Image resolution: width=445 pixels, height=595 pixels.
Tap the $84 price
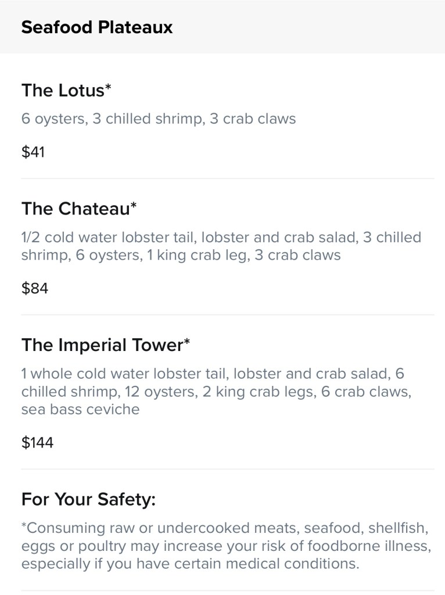(35, 288)
